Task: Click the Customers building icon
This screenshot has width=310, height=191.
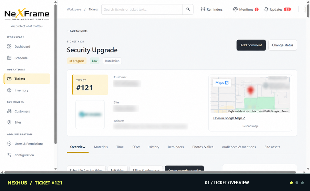Action: [9, 111]
